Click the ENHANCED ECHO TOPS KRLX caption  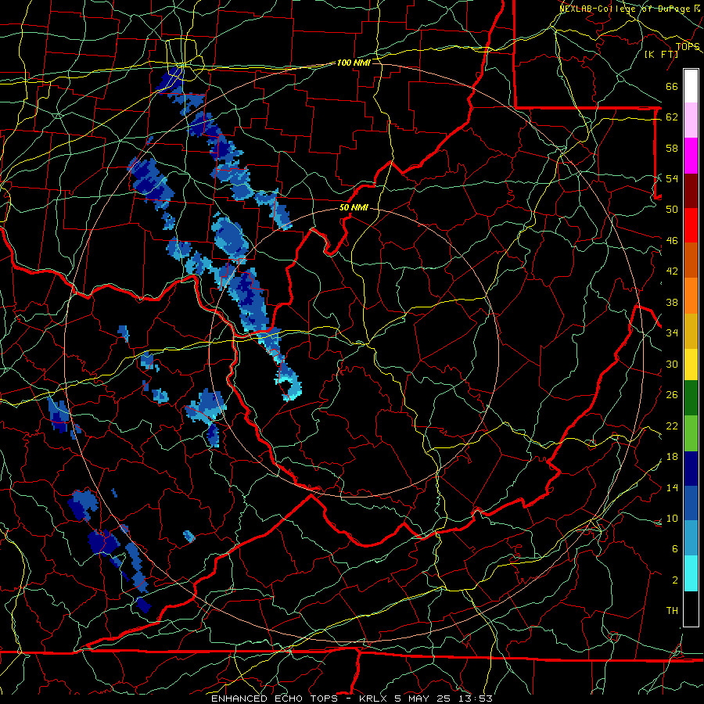(351, 699)
